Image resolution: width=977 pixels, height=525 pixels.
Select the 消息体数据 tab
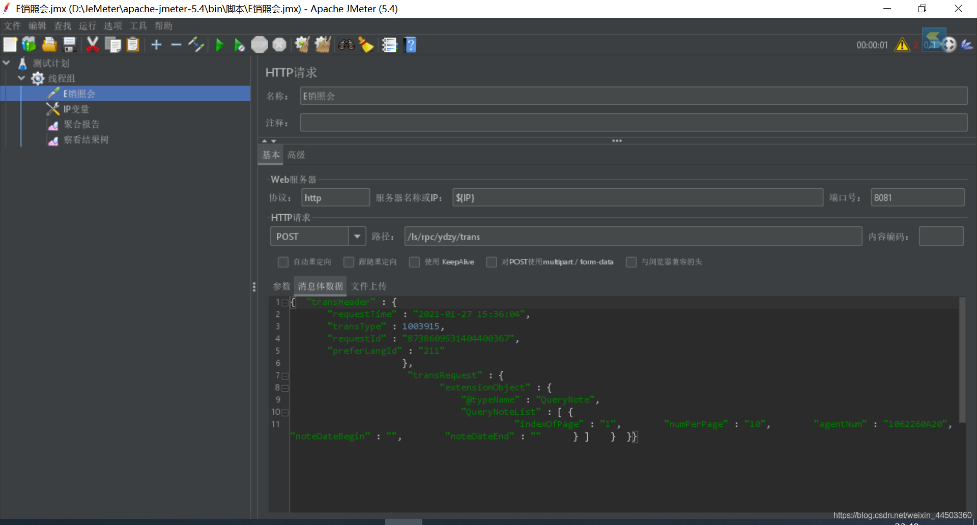(x=321, y=286)
